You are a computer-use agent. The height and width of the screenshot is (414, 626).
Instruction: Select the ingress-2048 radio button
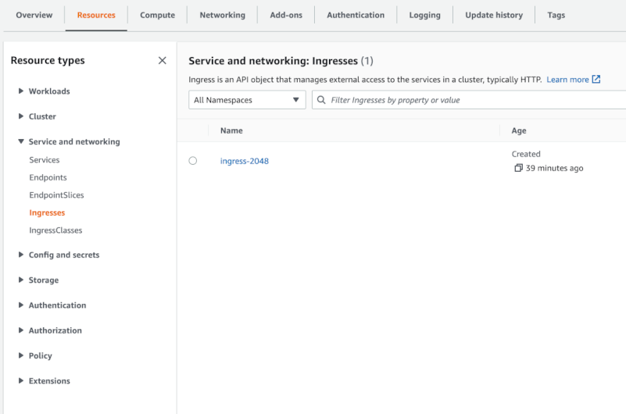[x=193, y=161]
